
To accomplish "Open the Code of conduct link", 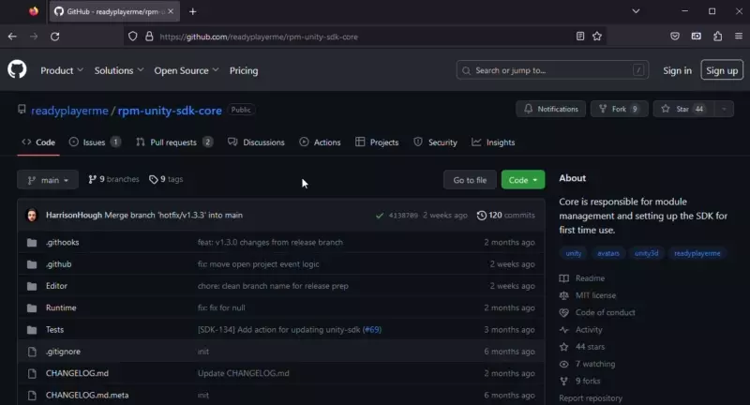I will [x=605, y=313].
